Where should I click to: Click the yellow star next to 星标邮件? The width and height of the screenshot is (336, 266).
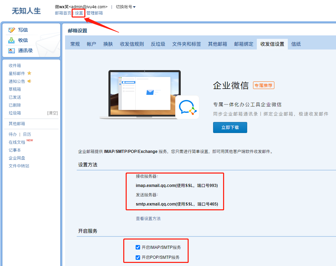click(29, 73)
